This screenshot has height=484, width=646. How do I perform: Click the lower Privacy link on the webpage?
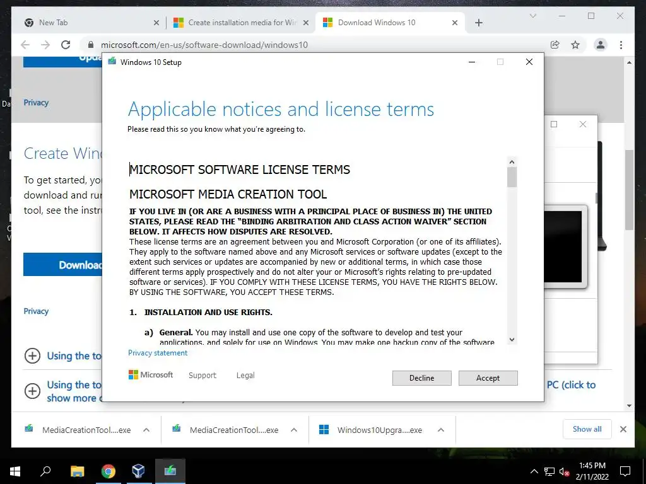36,311
